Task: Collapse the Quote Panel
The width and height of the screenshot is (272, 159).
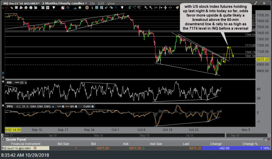Action: (x=3, y=139)
